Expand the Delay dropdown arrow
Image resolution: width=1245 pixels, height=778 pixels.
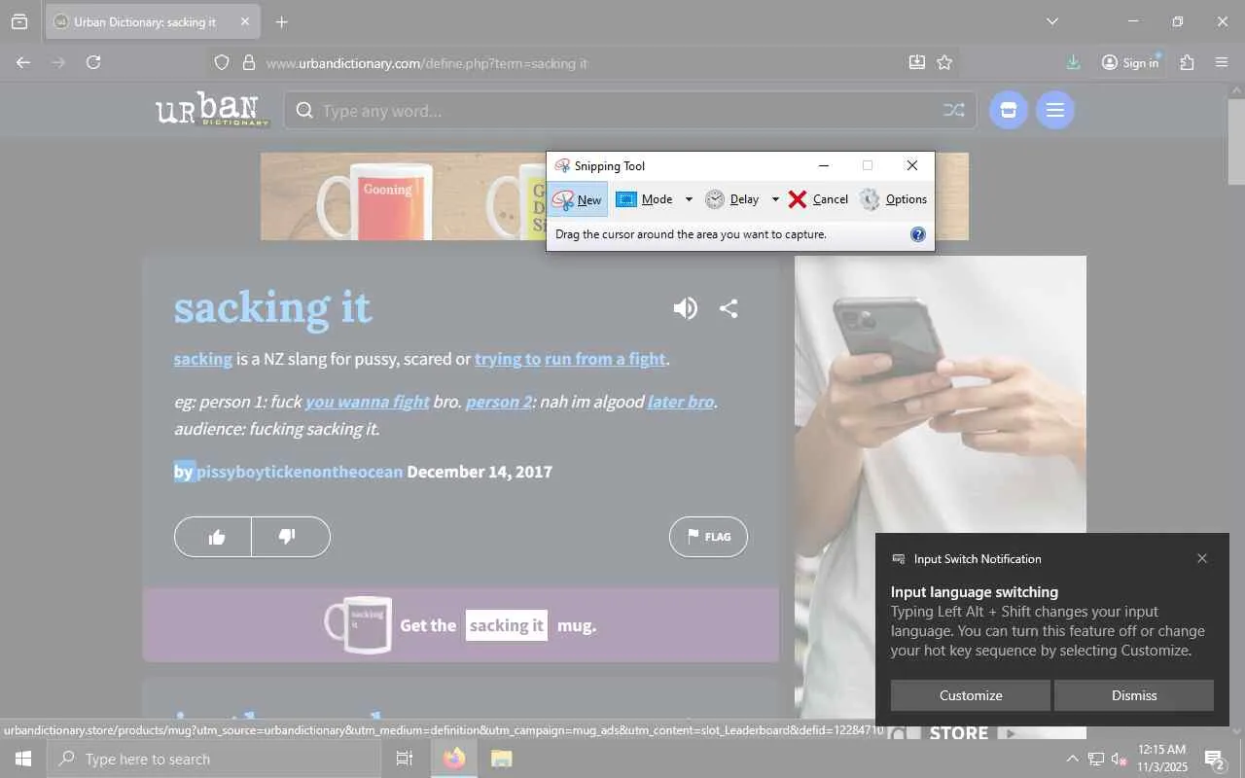pyautogui.click(x=775, y=199)
